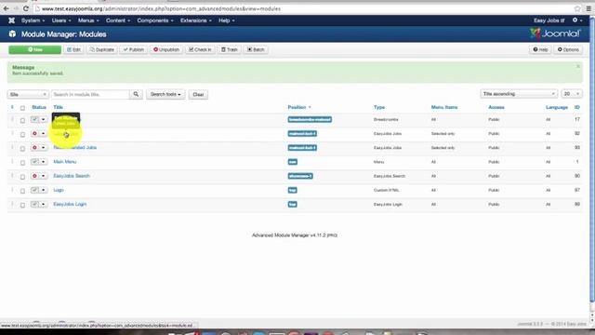Click the Edit toolbar button
Screen dimensions: 595x335
click(x=73, y=49)
